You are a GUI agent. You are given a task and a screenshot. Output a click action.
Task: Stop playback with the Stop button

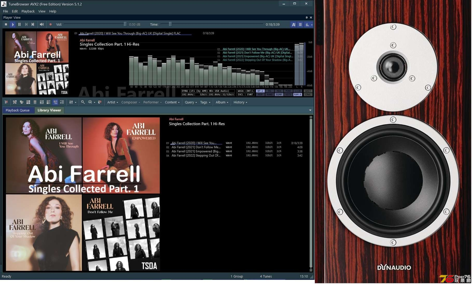(6, 24)
